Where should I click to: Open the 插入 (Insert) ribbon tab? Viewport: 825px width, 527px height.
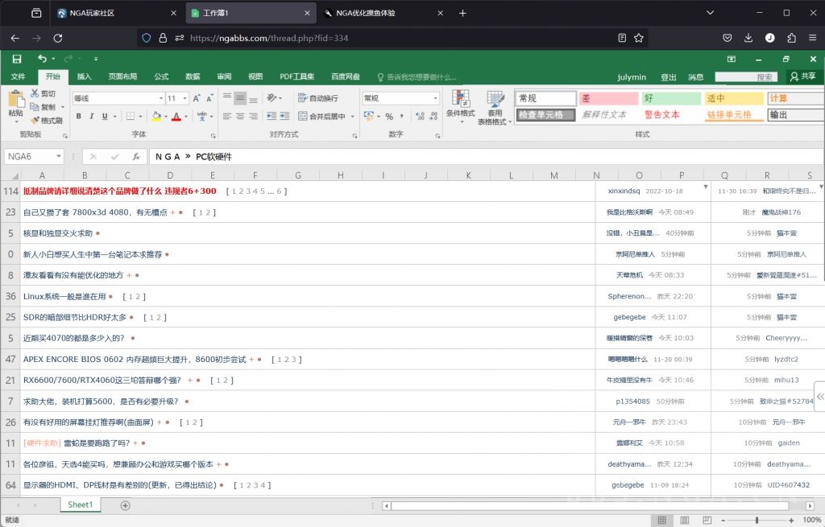pos(85,76)
